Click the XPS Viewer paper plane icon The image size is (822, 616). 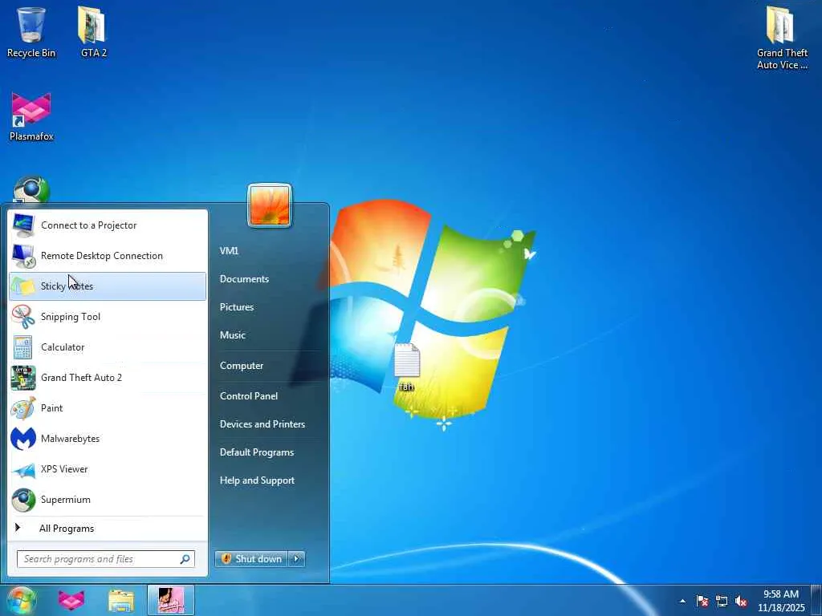click(23, 469)
